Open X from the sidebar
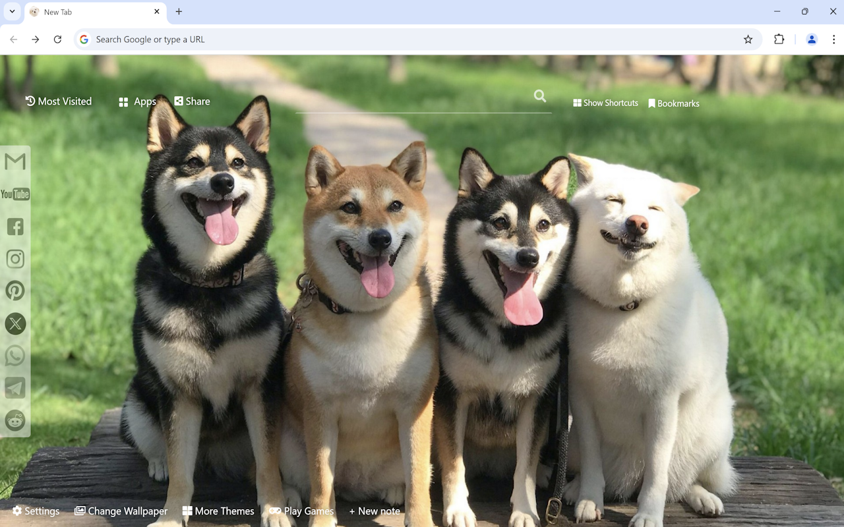The height and width of the screenshot is (527, 844). click(x=15, y=323)
